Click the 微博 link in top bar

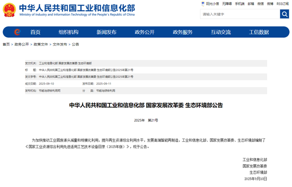coord(270,4)
